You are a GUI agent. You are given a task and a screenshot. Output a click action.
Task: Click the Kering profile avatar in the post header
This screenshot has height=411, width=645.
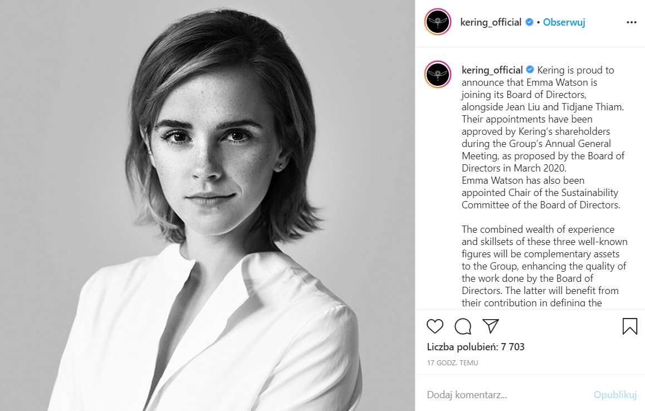point(438,22)
